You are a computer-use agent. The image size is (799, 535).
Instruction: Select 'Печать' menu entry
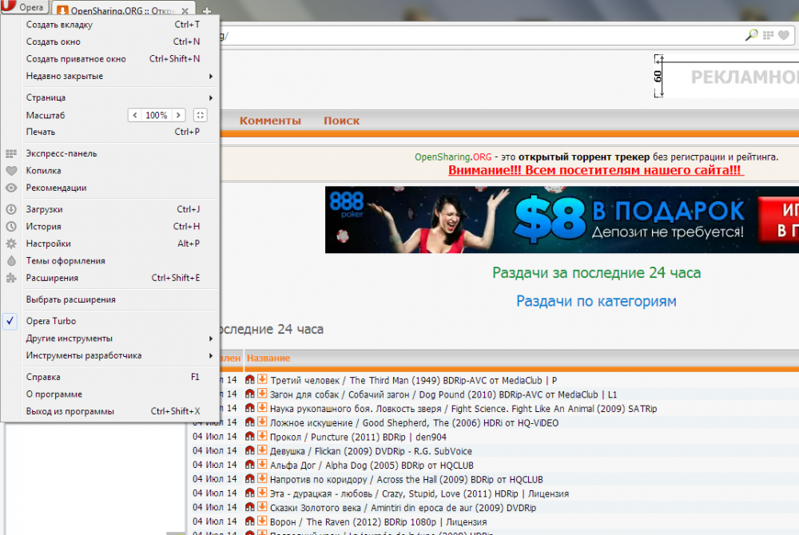110,132
